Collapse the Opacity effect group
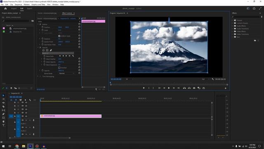 (38, 48)
